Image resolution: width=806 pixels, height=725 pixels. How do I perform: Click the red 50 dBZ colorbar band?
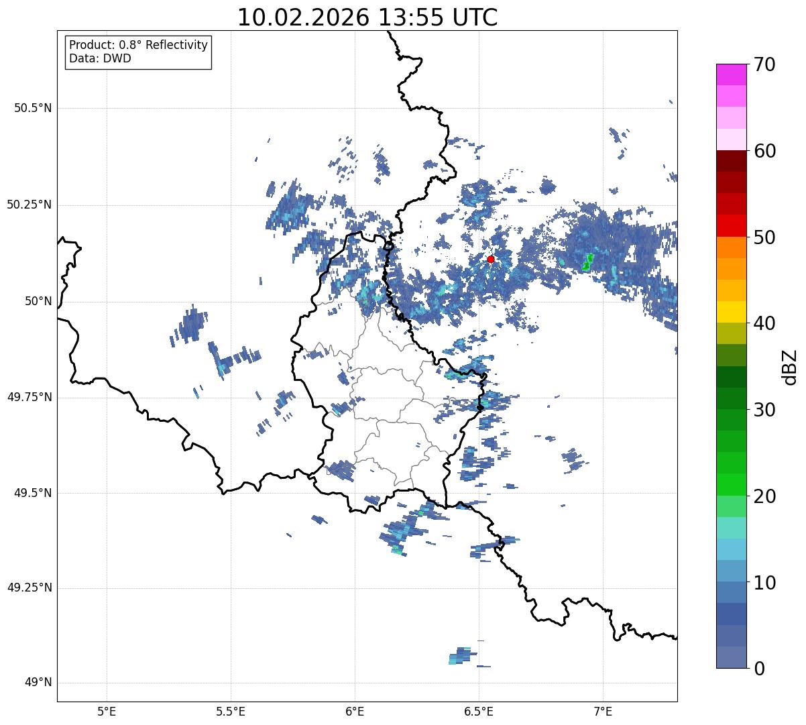[736, 225]
